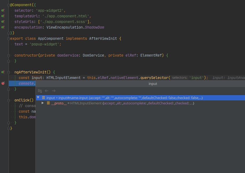245x173 pixels.
Task: Click the field icon next to input variable
Action: click(44, 98)
